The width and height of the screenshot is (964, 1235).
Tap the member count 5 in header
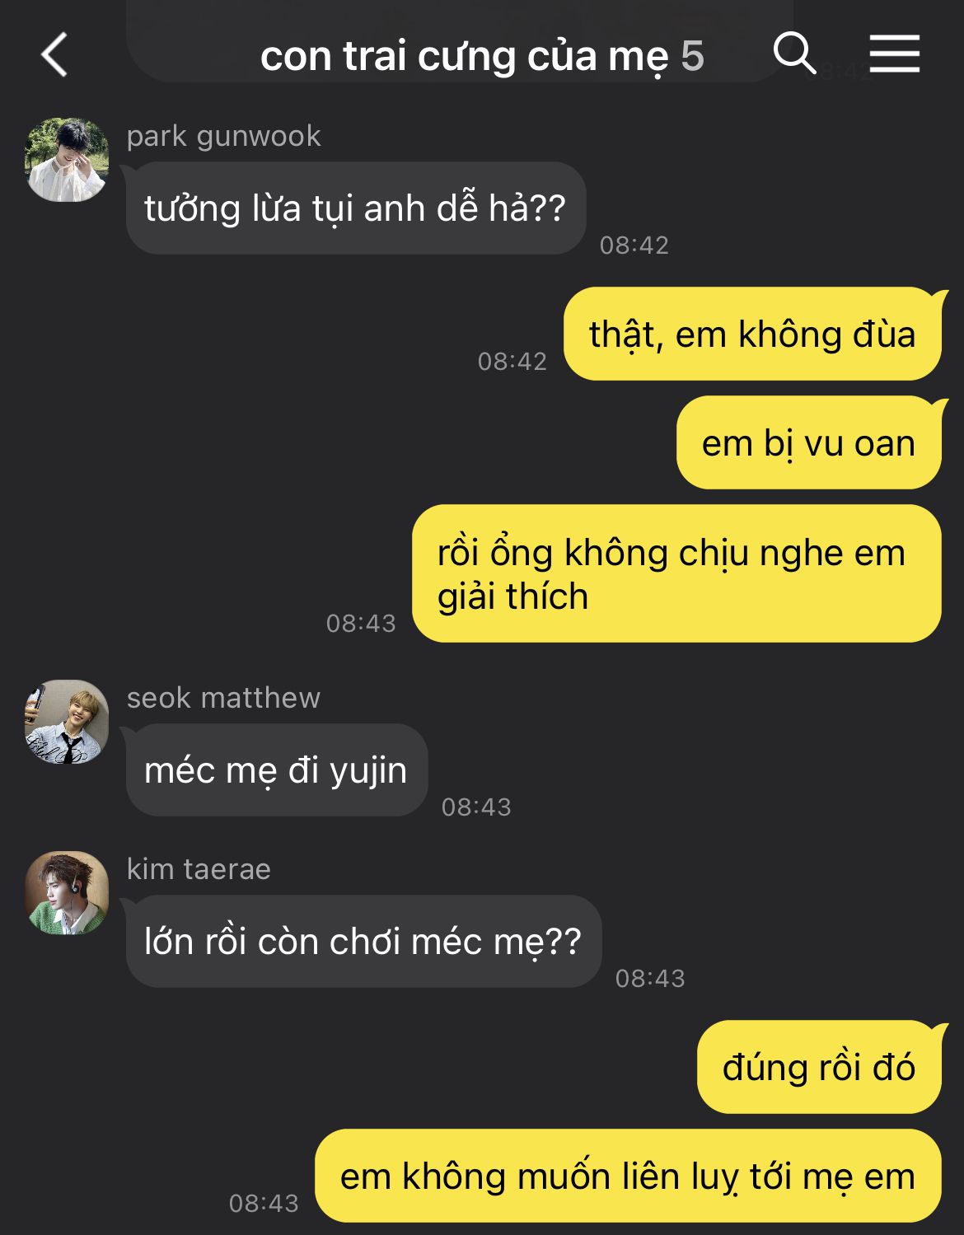point(692,56)
